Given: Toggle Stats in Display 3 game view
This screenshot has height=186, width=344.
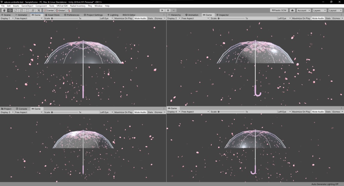Looking at the screenshot, I should pos(150,112).
